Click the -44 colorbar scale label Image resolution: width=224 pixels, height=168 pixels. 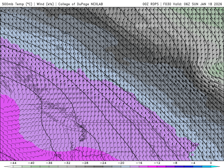(13, 163)
